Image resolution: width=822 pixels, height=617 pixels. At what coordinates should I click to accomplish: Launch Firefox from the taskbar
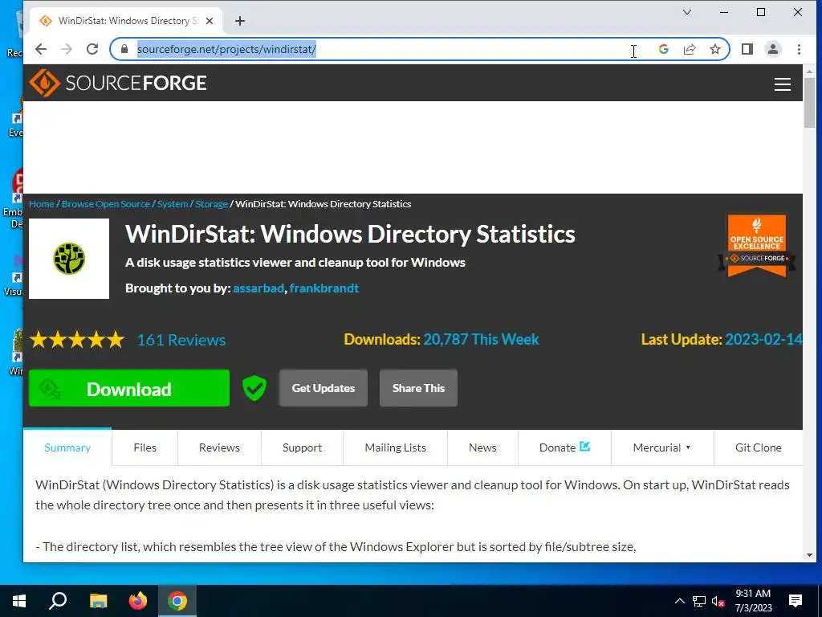click(x=138, y=601)
